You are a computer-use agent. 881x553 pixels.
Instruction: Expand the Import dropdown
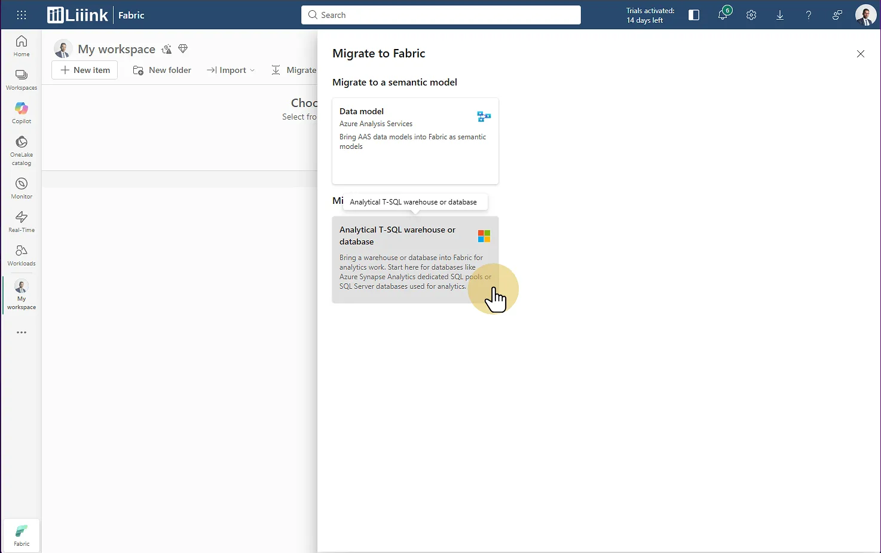point(231,70)
